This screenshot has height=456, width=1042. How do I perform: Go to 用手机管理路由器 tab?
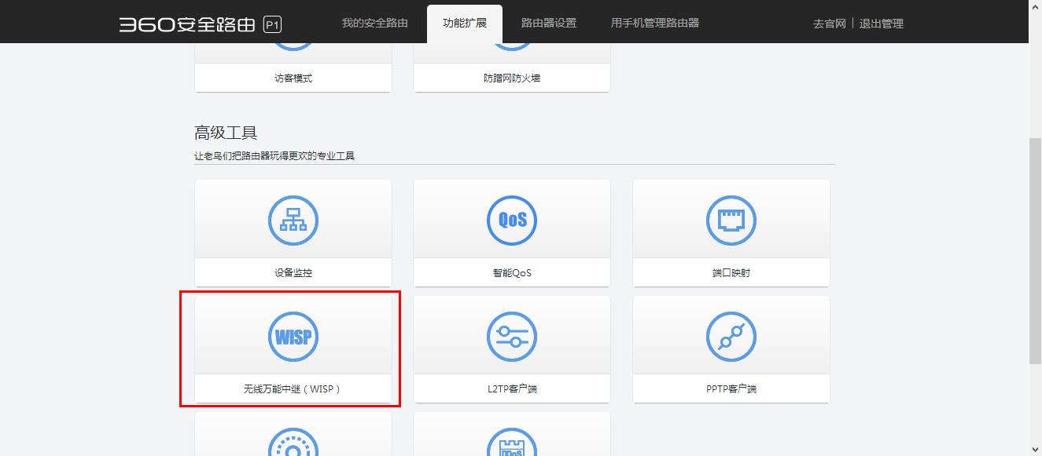[654, 23]
